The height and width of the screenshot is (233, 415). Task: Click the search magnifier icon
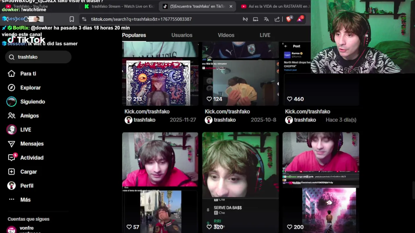click(12, 57)
